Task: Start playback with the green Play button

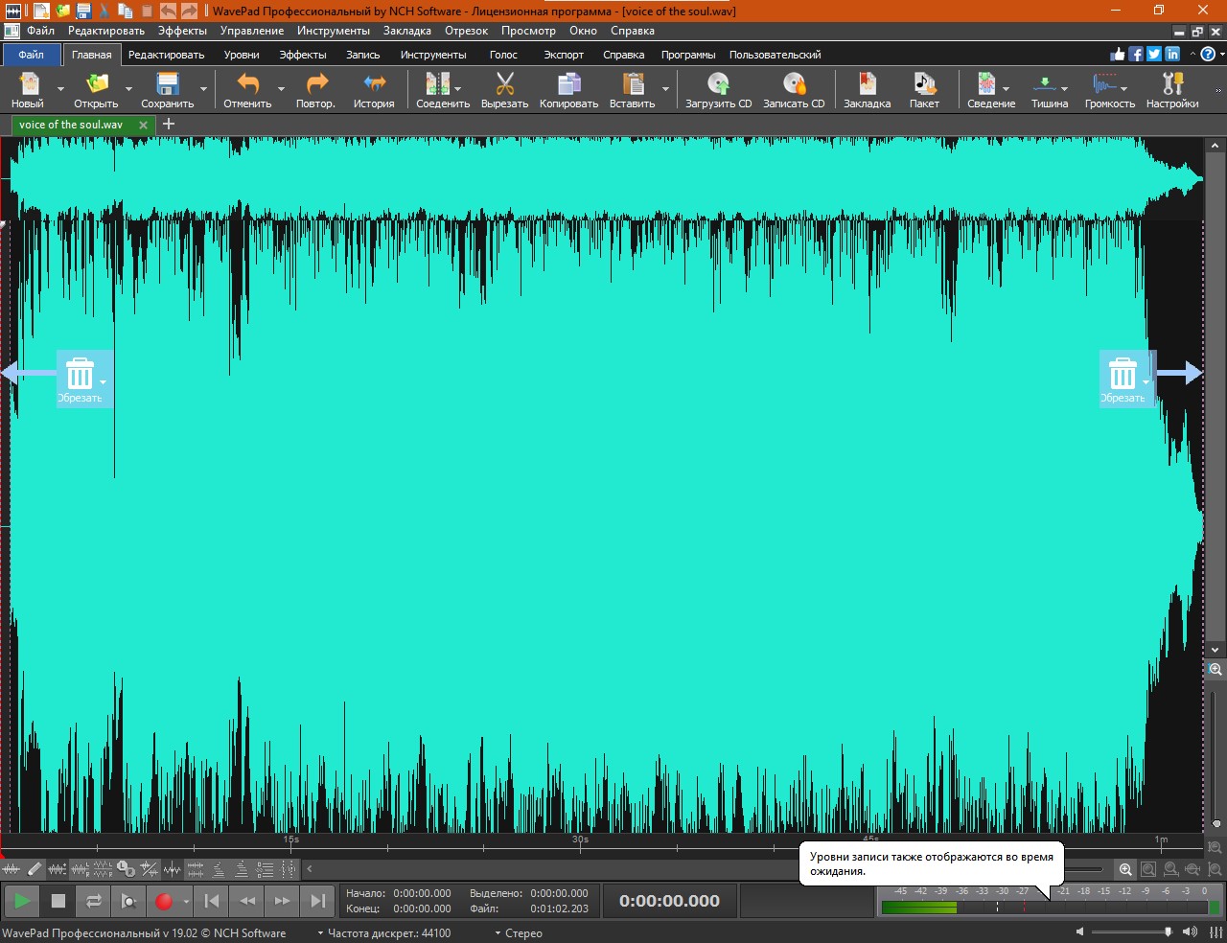Action: tap(22, 901)
